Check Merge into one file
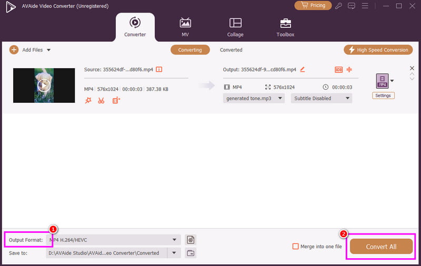Viewport: 421px width, 266px height. (x=295, y=246)
